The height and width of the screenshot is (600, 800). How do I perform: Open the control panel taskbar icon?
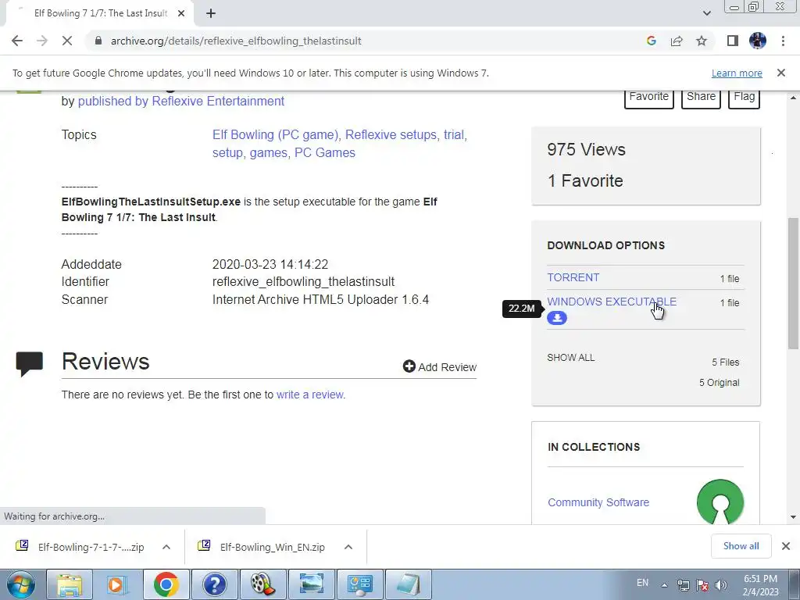tap(359, 584)
